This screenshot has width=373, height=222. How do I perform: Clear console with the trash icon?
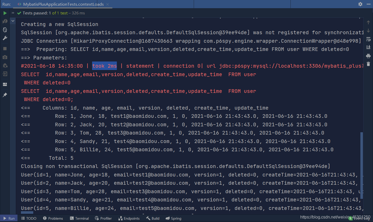tap(368, 64)
